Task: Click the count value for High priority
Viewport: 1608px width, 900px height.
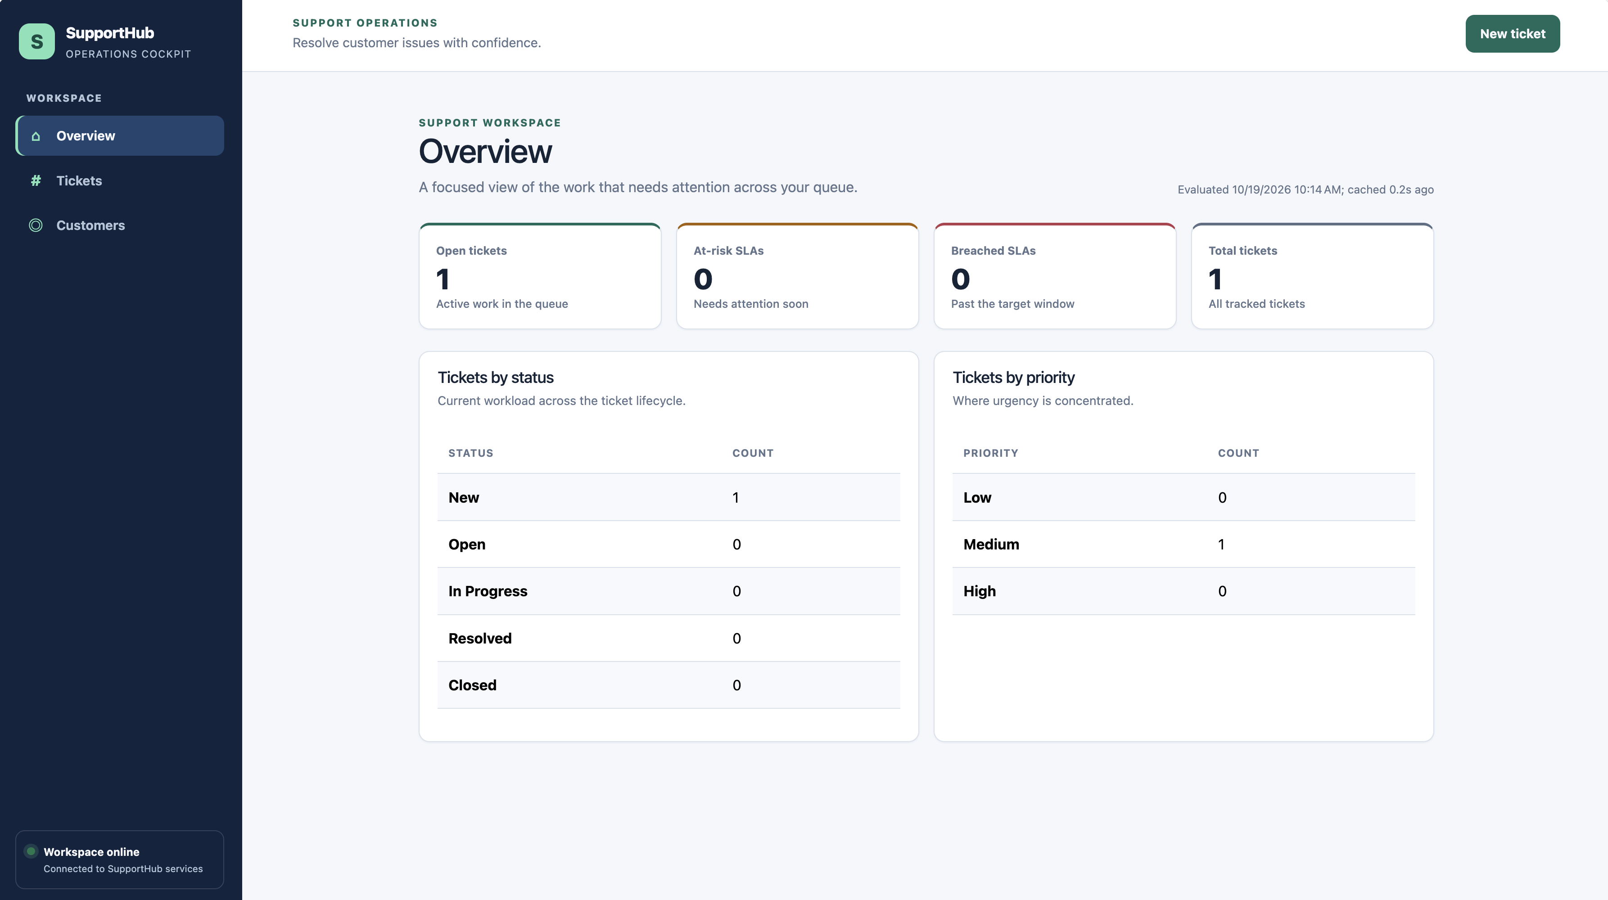Action: pyautogui.click(x=1222, y=591)
